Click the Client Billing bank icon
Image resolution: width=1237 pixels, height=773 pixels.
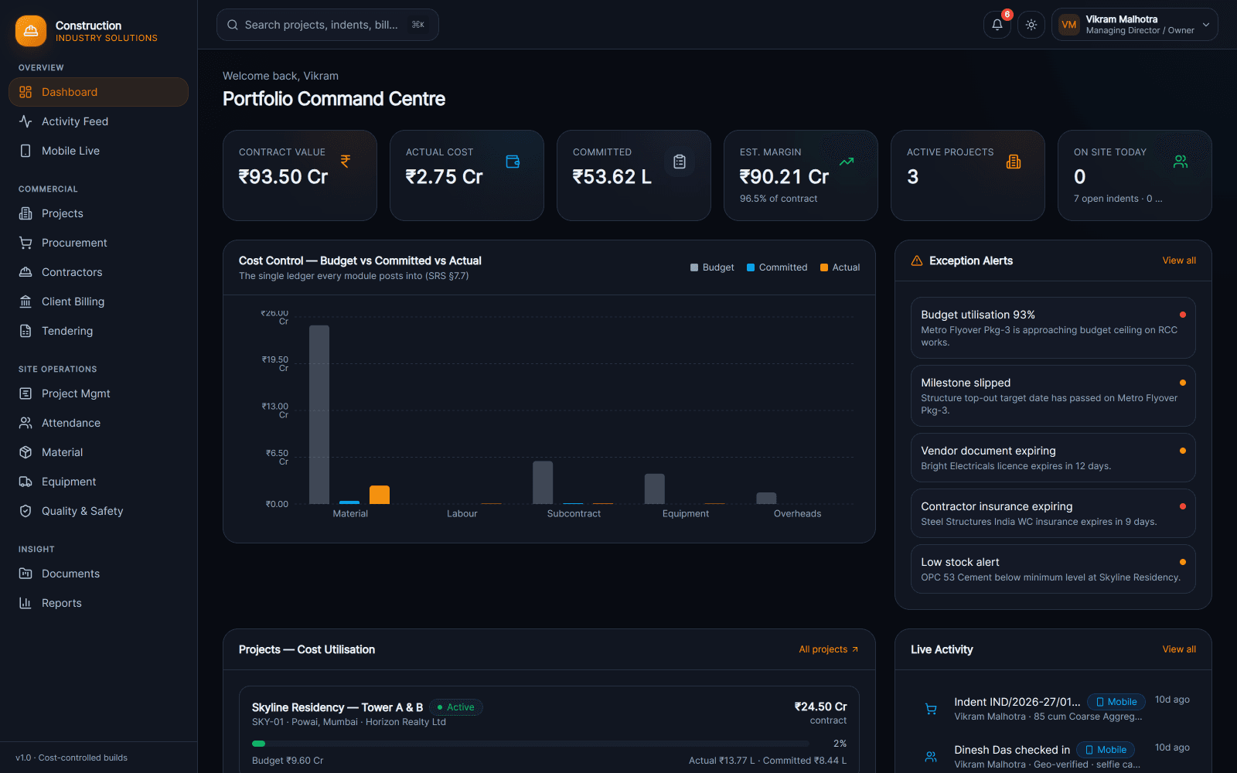tap(26, 301)
